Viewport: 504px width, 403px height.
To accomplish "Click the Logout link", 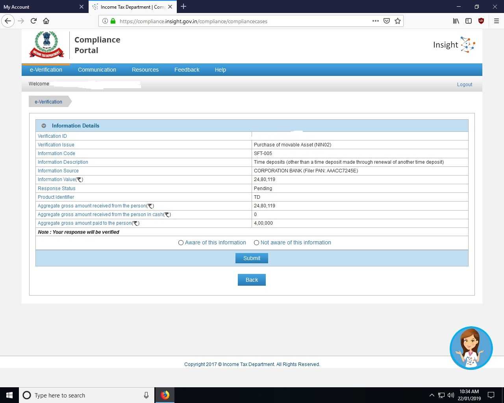I will click(465, 85).
